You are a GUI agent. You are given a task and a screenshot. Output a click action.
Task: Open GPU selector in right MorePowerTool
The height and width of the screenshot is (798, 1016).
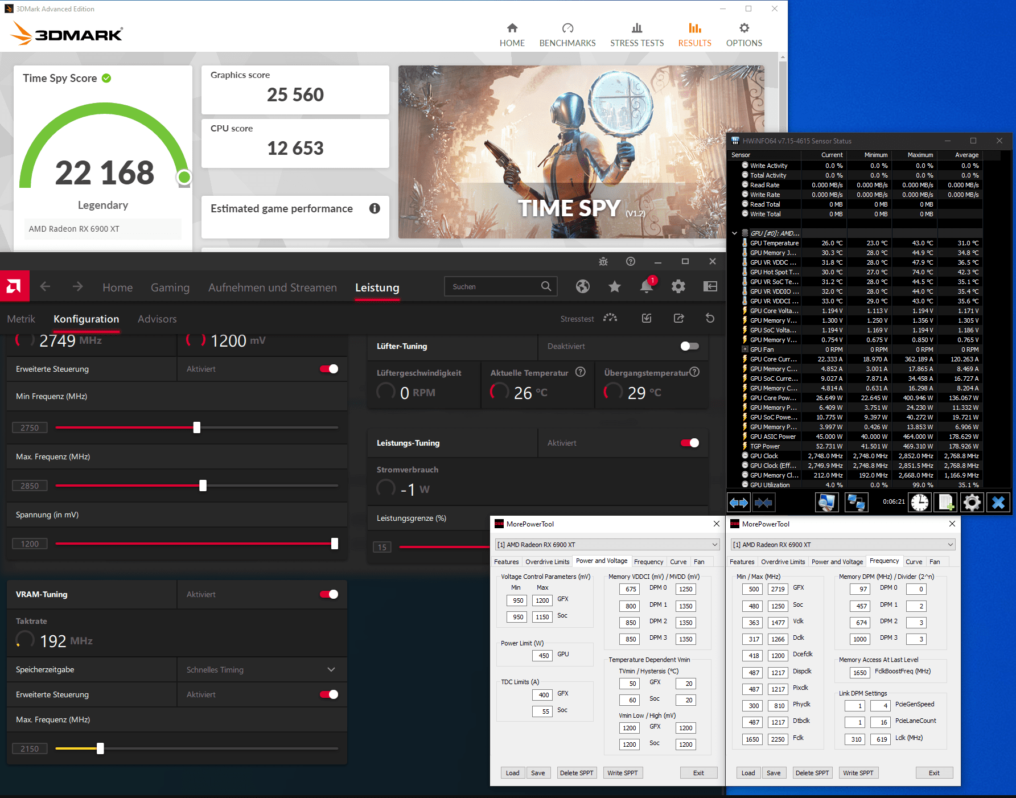(843, 545)
